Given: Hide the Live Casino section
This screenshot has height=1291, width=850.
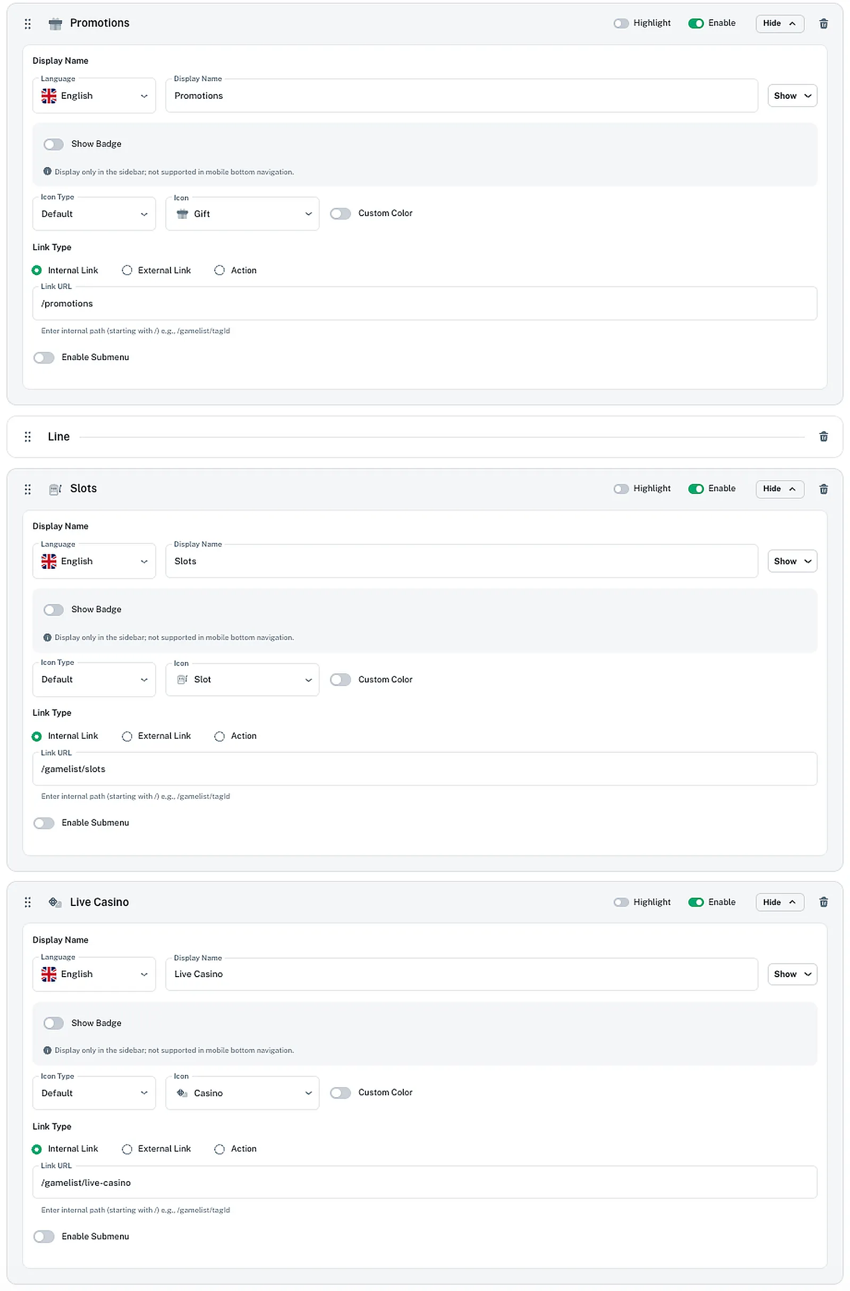Looking at the screenshot, I should (x=779, y=902).
